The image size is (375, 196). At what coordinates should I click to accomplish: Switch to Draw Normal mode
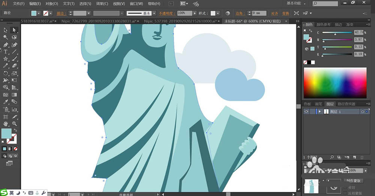4,156
